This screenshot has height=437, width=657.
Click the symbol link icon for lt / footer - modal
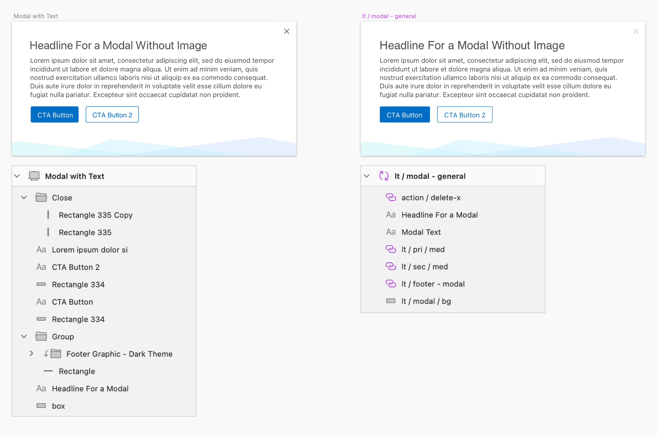[x=391, y=284]
